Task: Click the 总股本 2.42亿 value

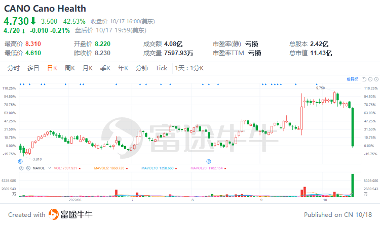Action: [319, 44]
